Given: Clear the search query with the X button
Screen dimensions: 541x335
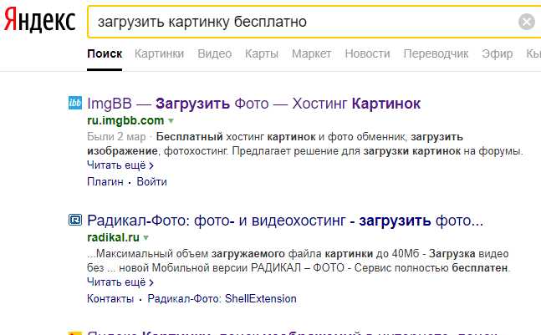Looking at the screenshot, I should pyautogui.click(x=527, y=22).
